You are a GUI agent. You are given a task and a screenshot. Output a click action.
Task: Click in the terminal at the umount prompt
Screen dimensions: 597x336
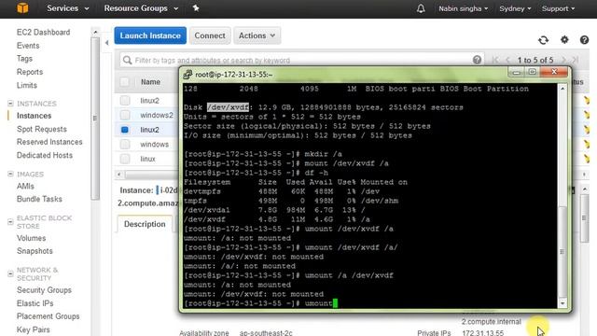(x=335, y=303)
